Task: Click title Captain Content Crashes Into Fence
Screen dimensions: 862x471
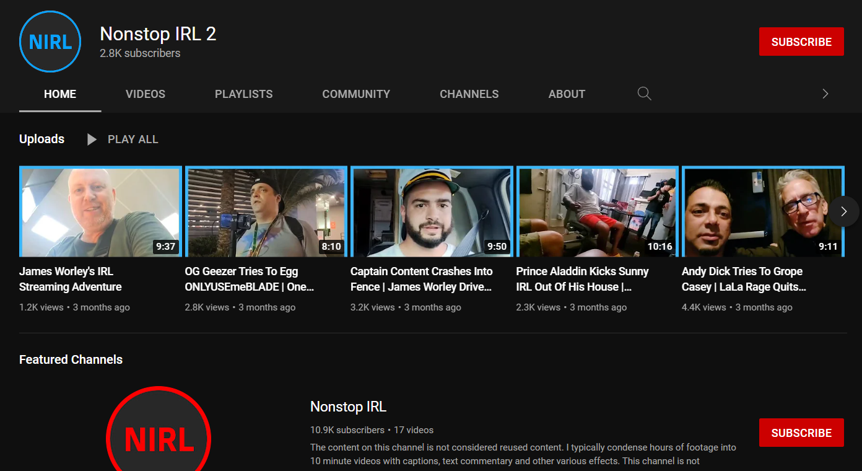Action: pos(422,279)
